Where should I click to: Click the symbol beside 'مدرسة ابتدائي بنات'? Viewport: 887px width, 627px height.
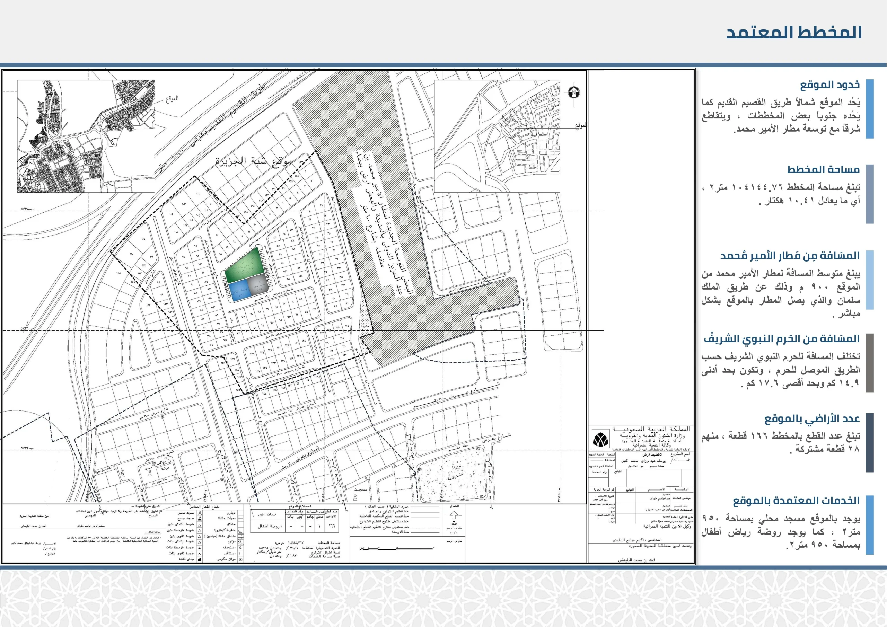pyautogui.click(x=200, y=542)
